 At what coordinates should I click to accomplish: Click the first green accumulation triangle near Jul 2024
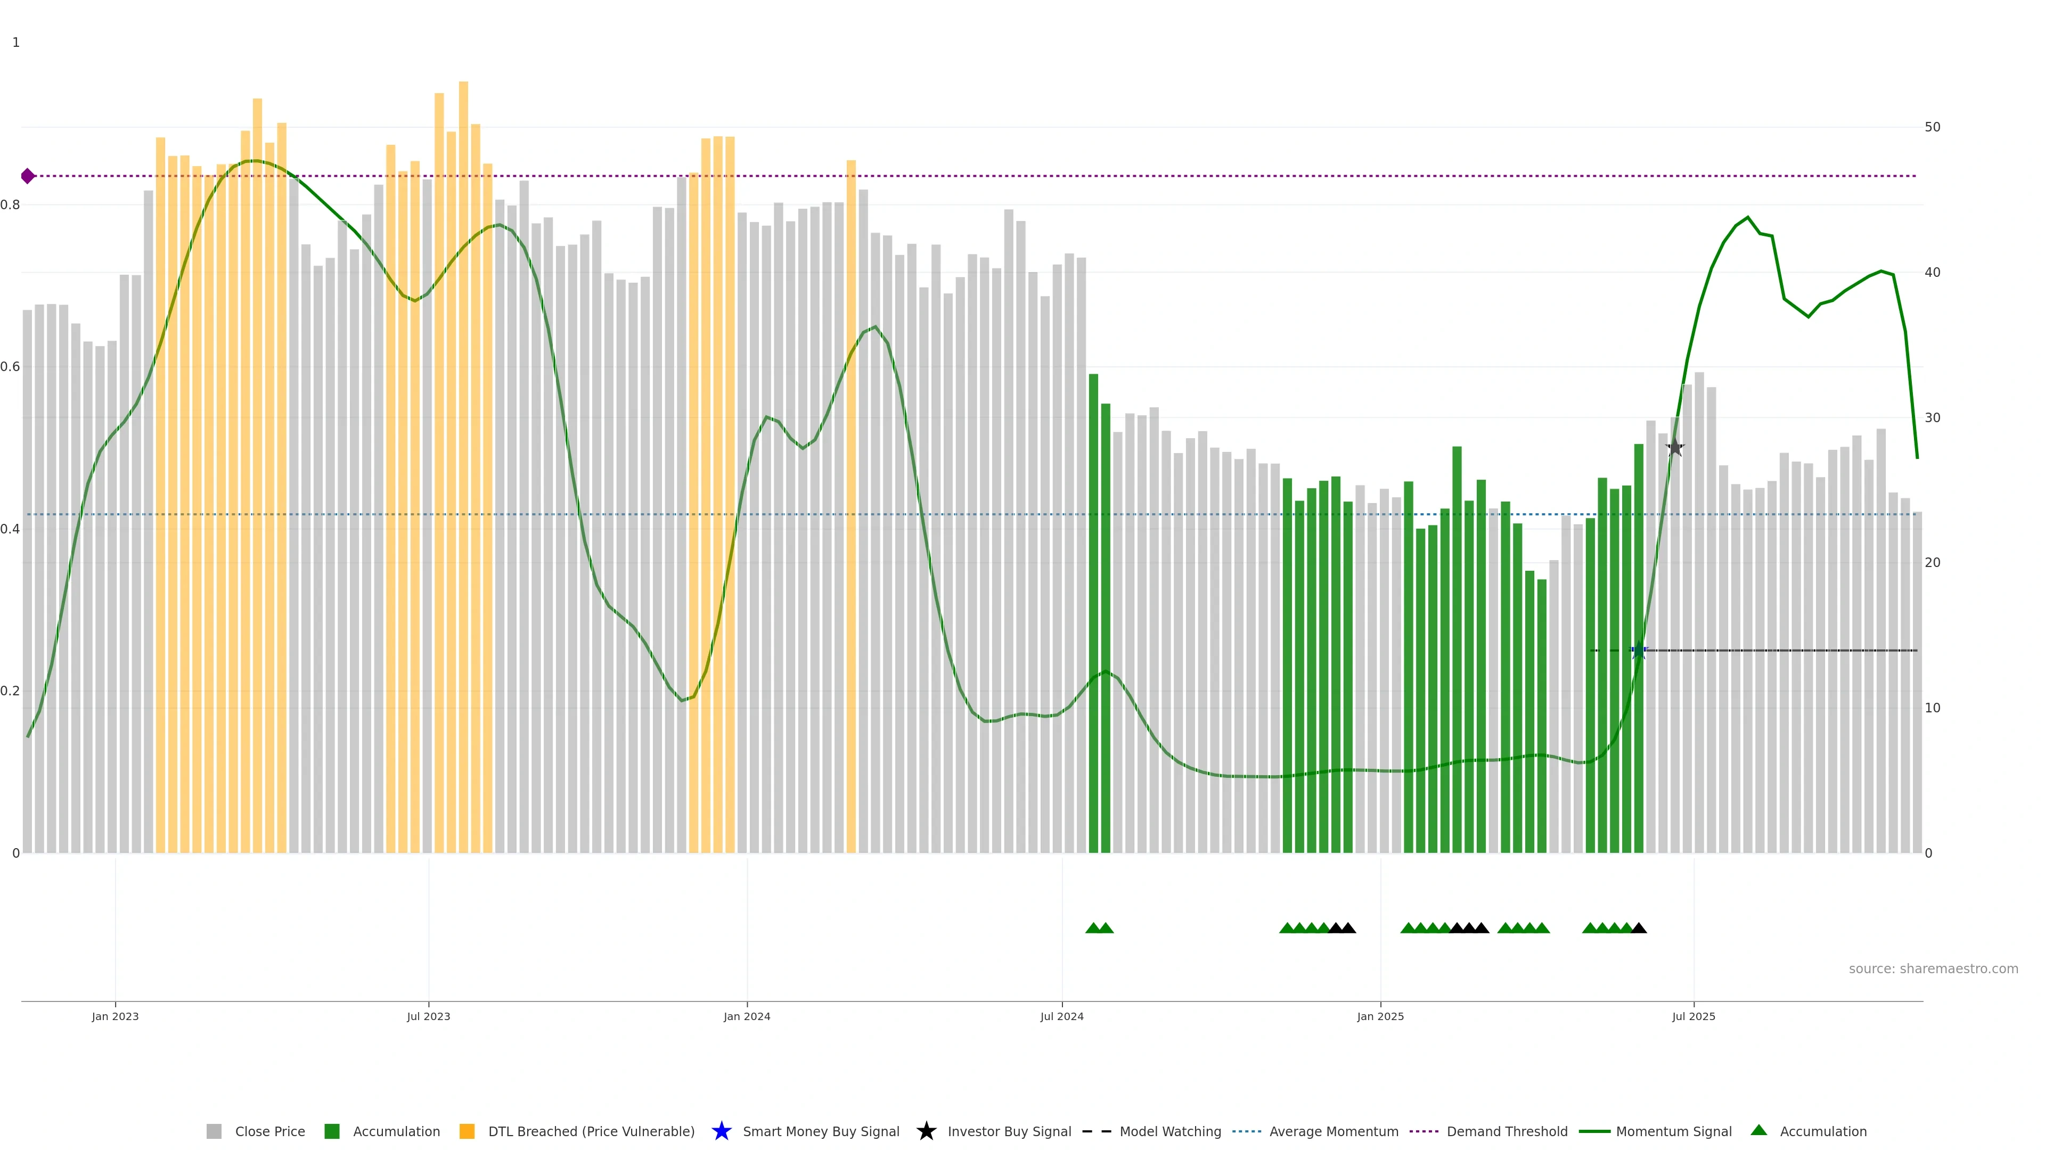click(x=1093, y=928)
